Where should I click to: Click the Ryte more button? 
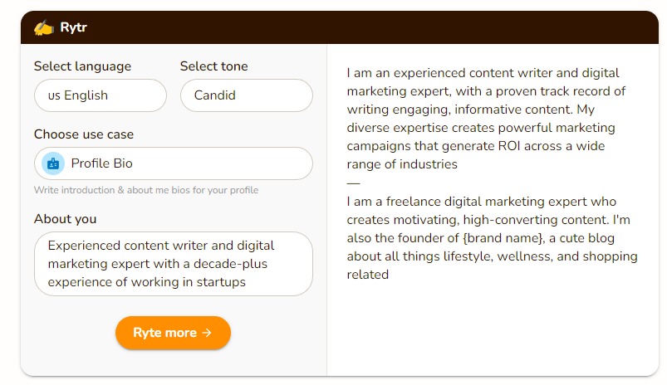coord(173,333)
